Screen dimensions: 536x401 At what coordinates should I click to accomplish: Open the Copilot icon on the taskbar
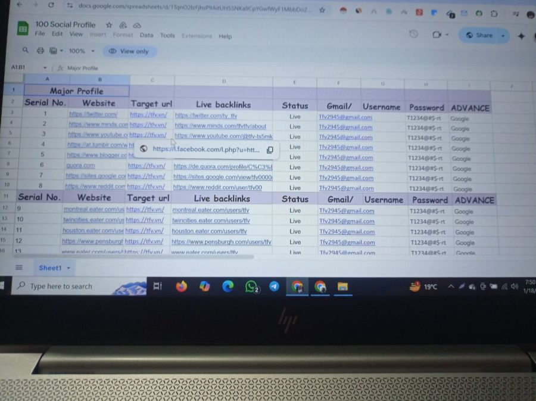204,286
